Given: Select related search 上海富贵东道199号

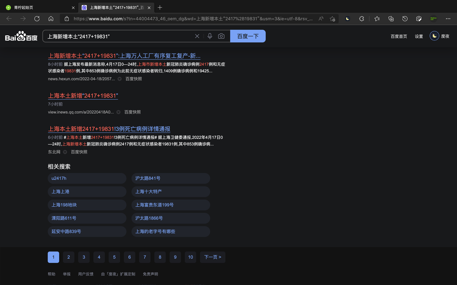Looking at the screenshot, I should point(171,205).
